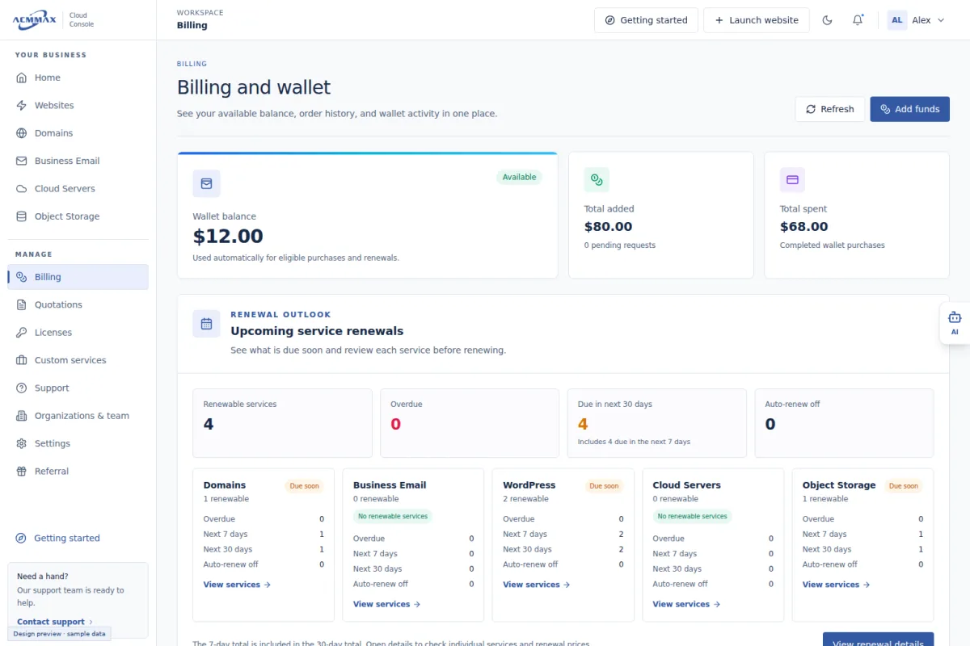Click the Launch website button
This screenshot has height=646, width=970.
coord(757,20)
